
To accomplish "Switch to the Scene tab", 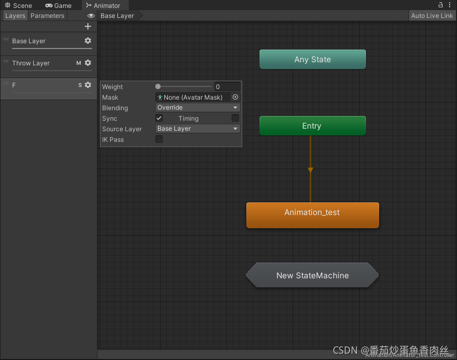I will click(x=18, y=6).
